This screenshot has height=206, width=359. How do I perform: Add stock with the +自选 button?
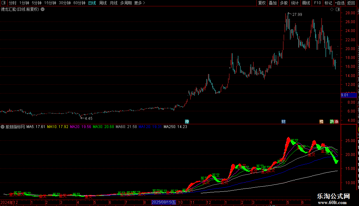click(340, 3)
